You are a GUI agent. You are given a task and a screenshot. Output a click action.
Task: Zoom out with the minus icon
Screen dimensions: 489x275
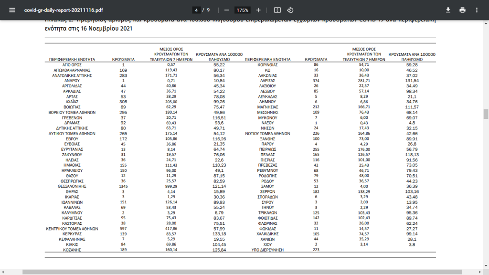[x=227, y=10]
